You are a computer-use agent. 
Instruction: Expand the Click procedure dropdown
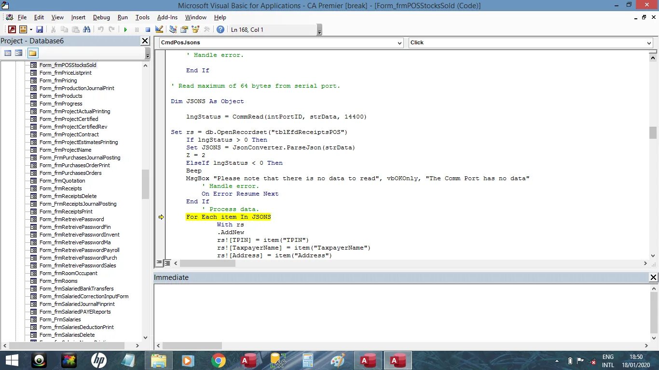click(x=649, y=43)
